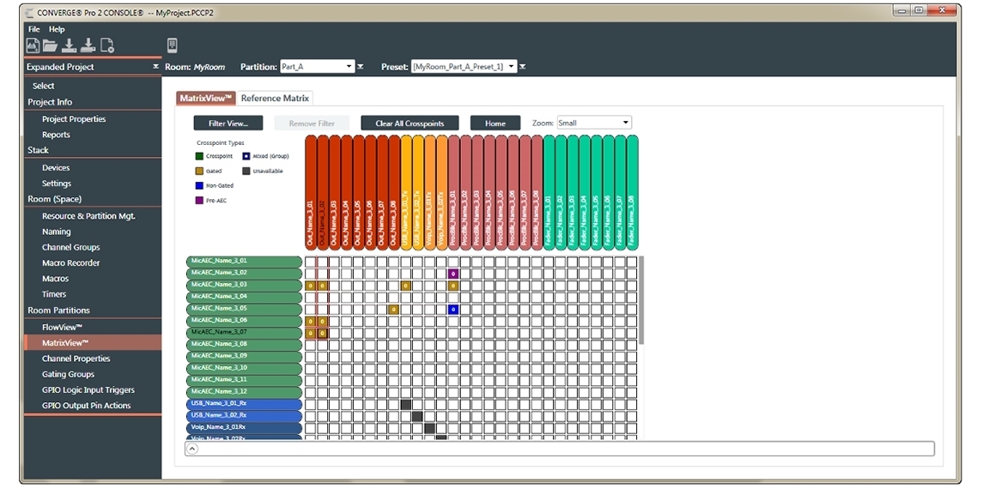Select FlowView in the Room Partitions list

(62, 328)
